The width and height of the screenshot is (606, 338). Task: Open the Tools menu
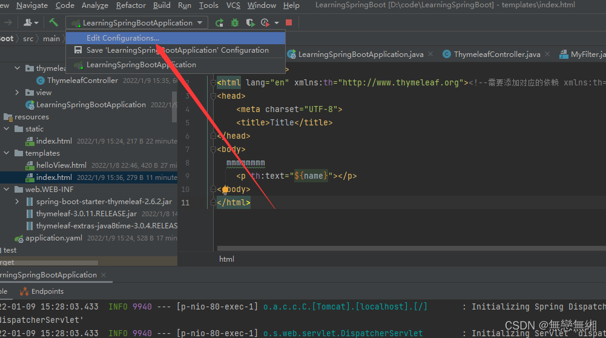pos(209,5)
